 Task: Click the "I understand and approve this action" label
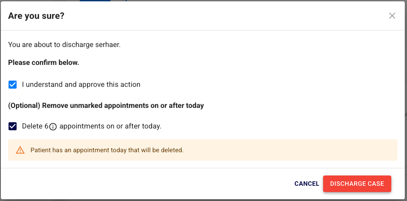(x=81, y=84)
